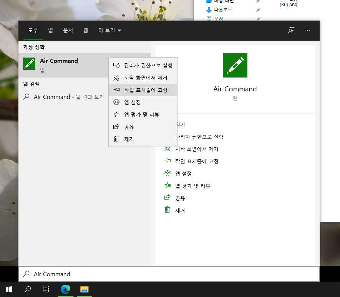Click green pin icon in preview pane
Viewport: 340px width, 297px height.
pos(168,160)
